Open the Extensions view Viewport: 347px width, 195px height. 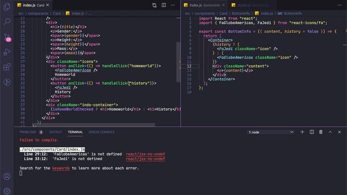point(7,67)
